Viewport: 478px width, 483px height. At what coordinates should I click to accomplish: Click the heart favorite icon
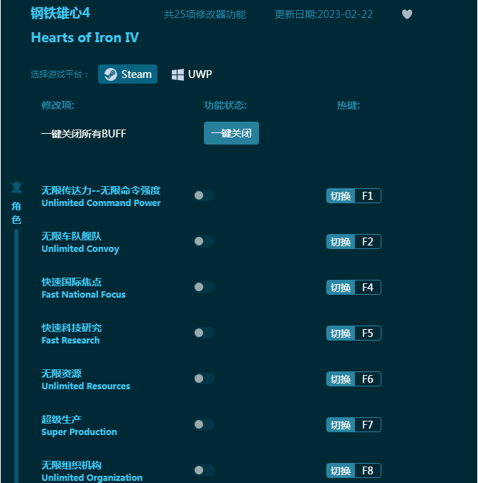click(407, 14)
